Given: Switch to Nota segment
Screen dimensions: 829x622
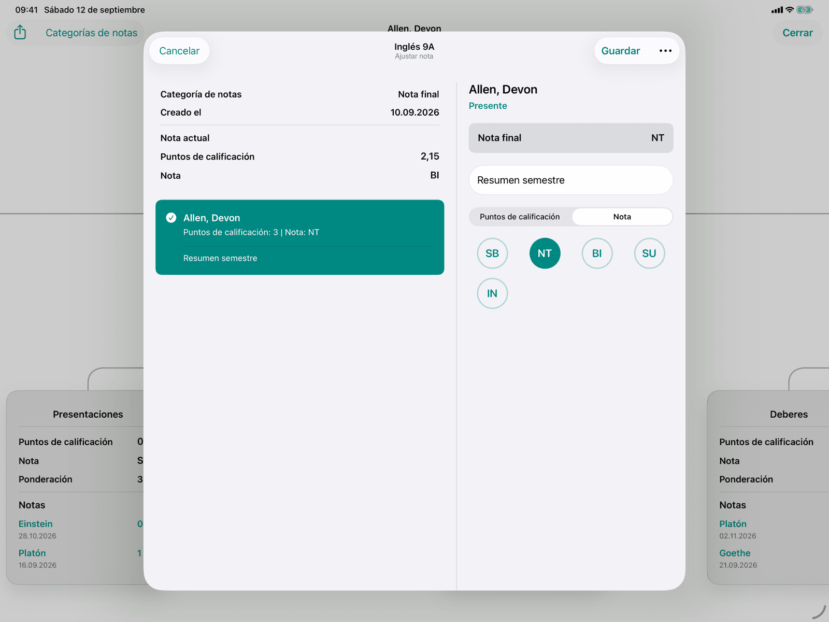Looking at the screenshot, I should coord(622,217).
